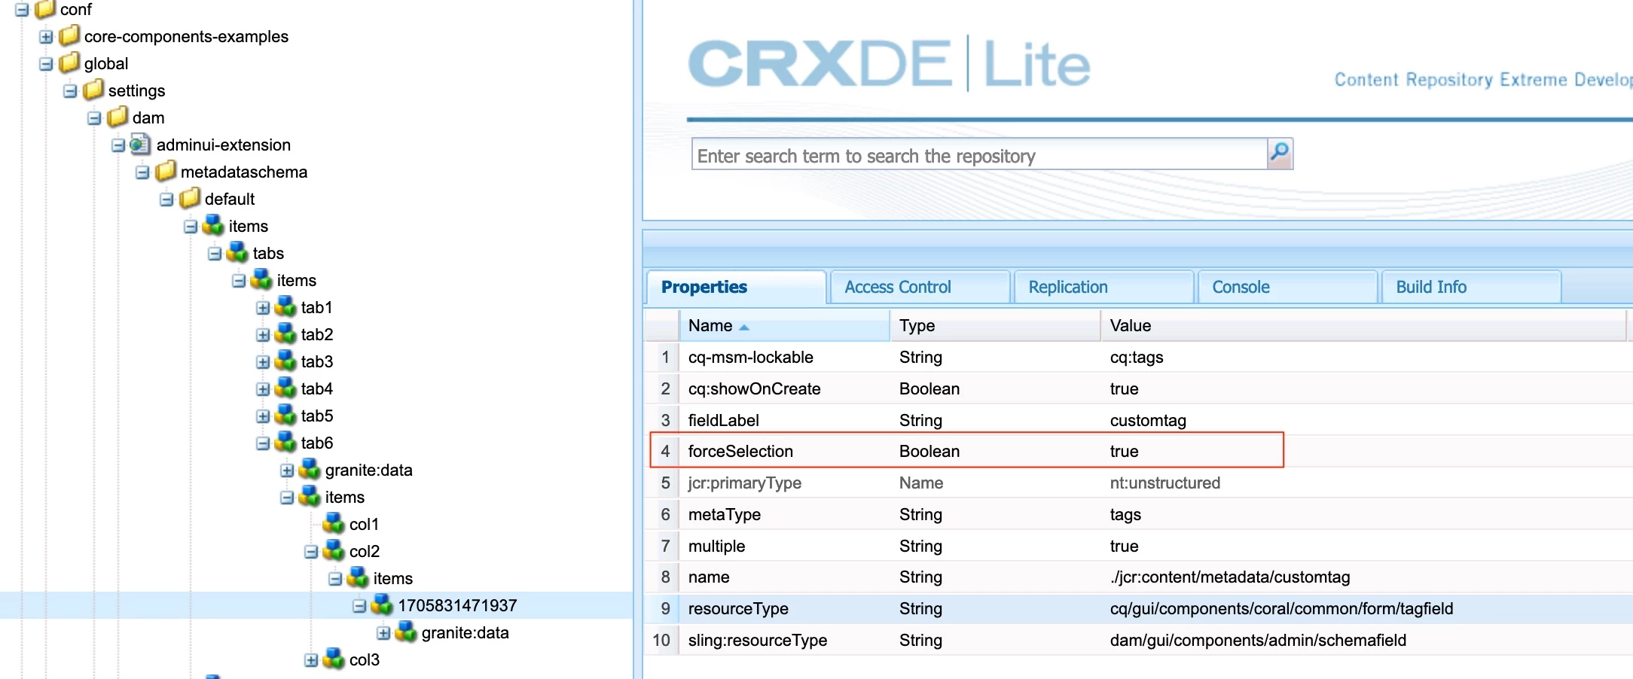Click the tab3 node cube icon
The height and width of the screenshot is (679, 1633).
click(285, 361)
